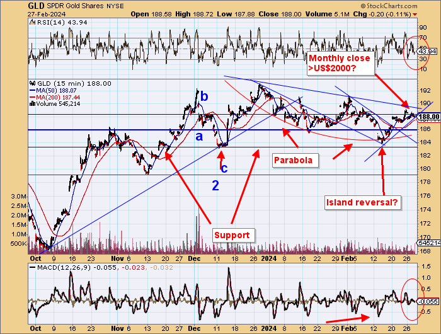This screenshot has width=441, height=334.
Task: Click the 168 label on the price axis
Action: 425,251
